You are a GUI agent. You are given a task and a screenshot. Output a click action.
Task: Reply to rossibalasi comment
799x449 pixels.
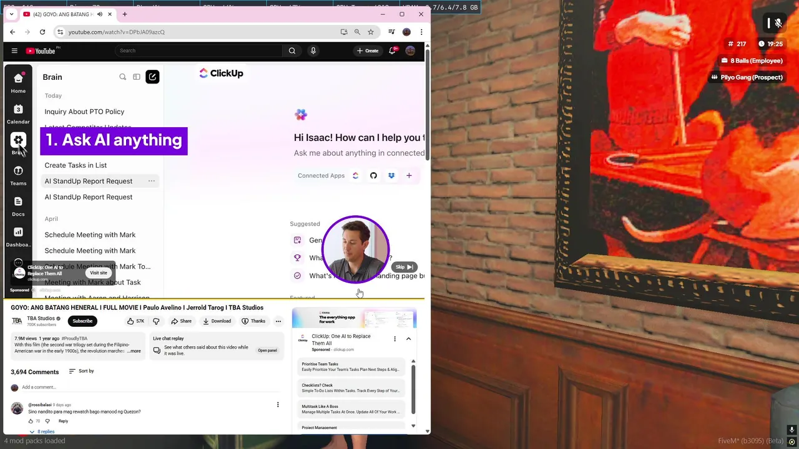tap(63, 421)
